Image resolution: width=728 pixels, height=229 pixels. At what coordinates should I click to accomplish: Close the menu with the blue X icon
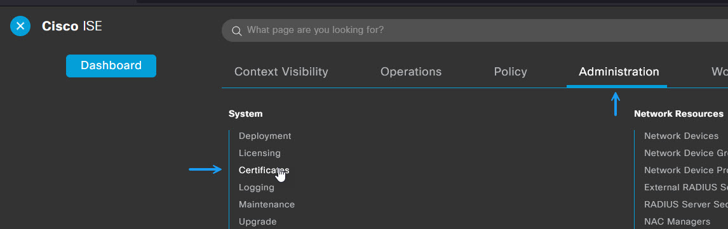click(x=20, y=26)
